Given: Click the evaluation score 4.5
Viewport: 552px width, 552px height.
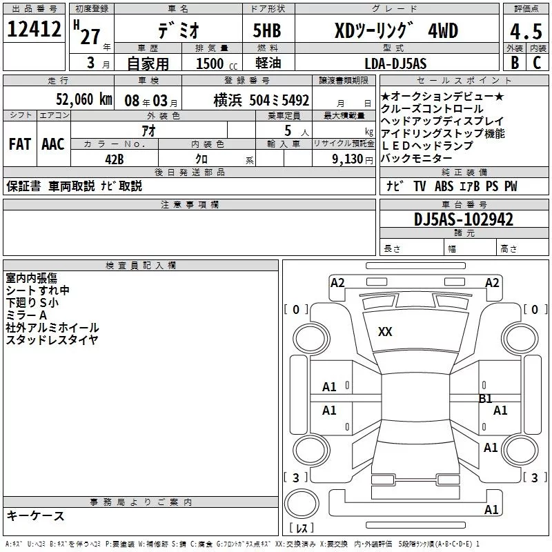Looking at the screenshot, I should click(526, 31).
